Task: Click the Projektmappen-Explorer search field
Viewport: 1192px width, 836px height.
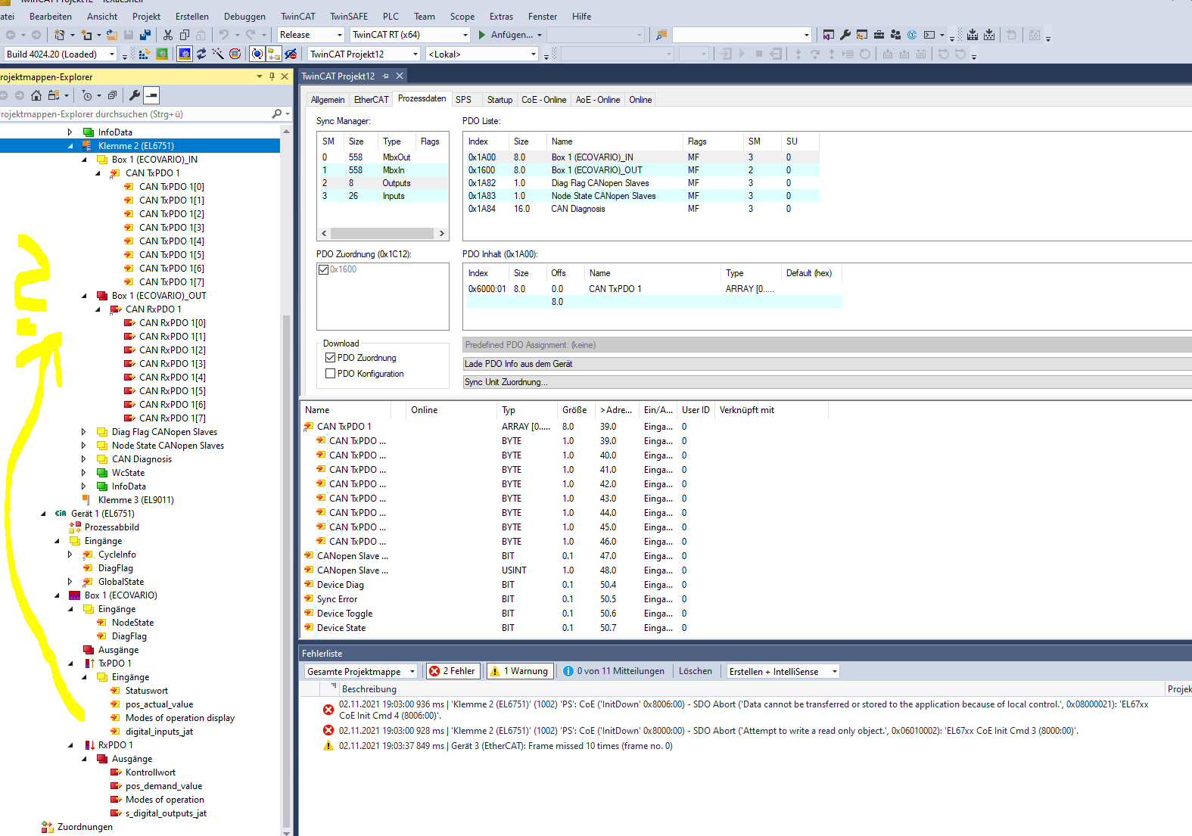Action: [135, 114]
